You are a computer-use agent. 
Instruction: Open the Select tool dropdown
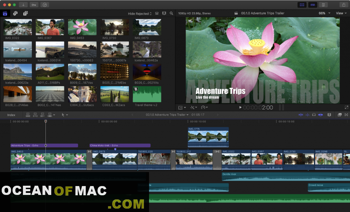(x=64, y=115)
